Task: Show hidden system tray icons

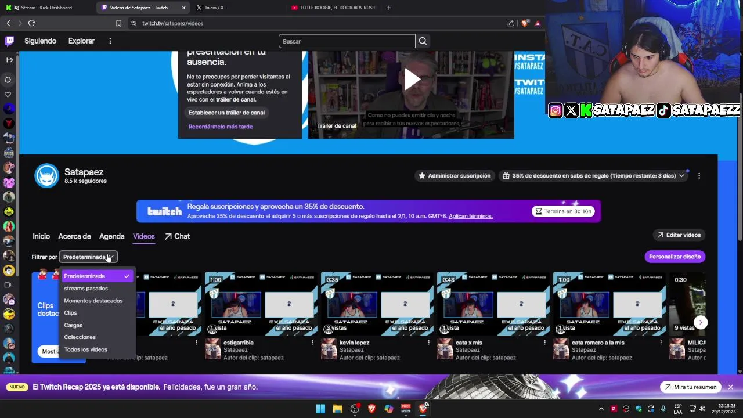Action: pos(601,409)
